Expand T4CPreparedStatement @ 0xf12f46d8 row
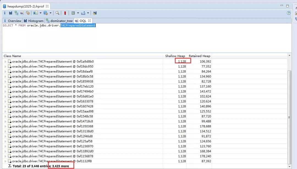Viewport: 297px width, 169px height. 5,136
